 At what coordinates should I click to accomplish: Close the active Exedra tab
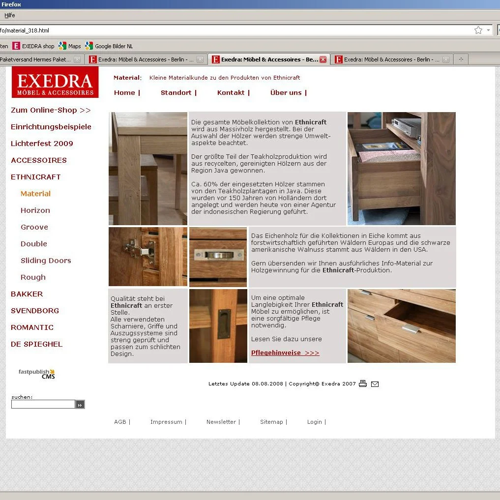pyautogui.click(x=323, y=59)
